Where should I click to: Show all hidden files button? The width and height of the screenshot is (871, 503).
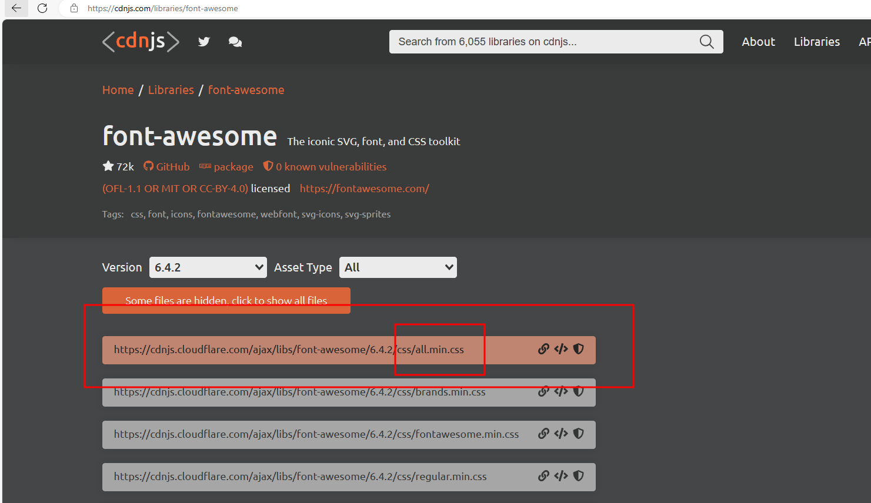pyautogui.click(x=226, y=300)
